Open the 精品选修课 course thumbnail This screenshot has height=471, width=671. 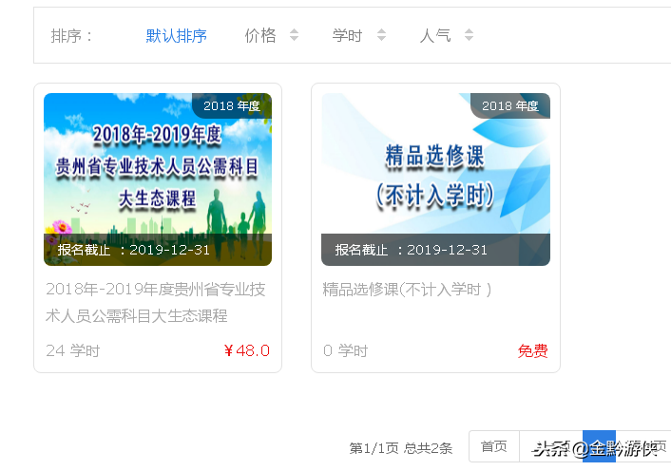(x=435, y=179)
